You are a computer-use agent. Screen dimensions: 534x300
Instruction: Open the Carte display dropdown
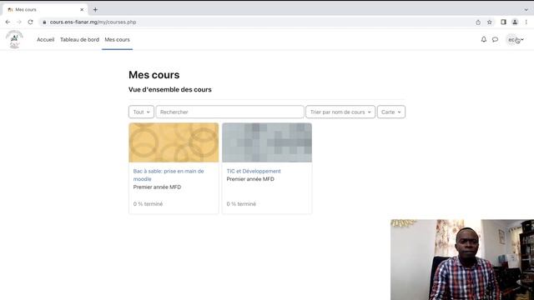pyautogui.click(x=391, y=112)
